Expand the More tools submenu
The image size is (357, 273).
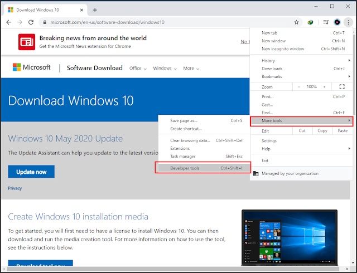click(301, 121)
